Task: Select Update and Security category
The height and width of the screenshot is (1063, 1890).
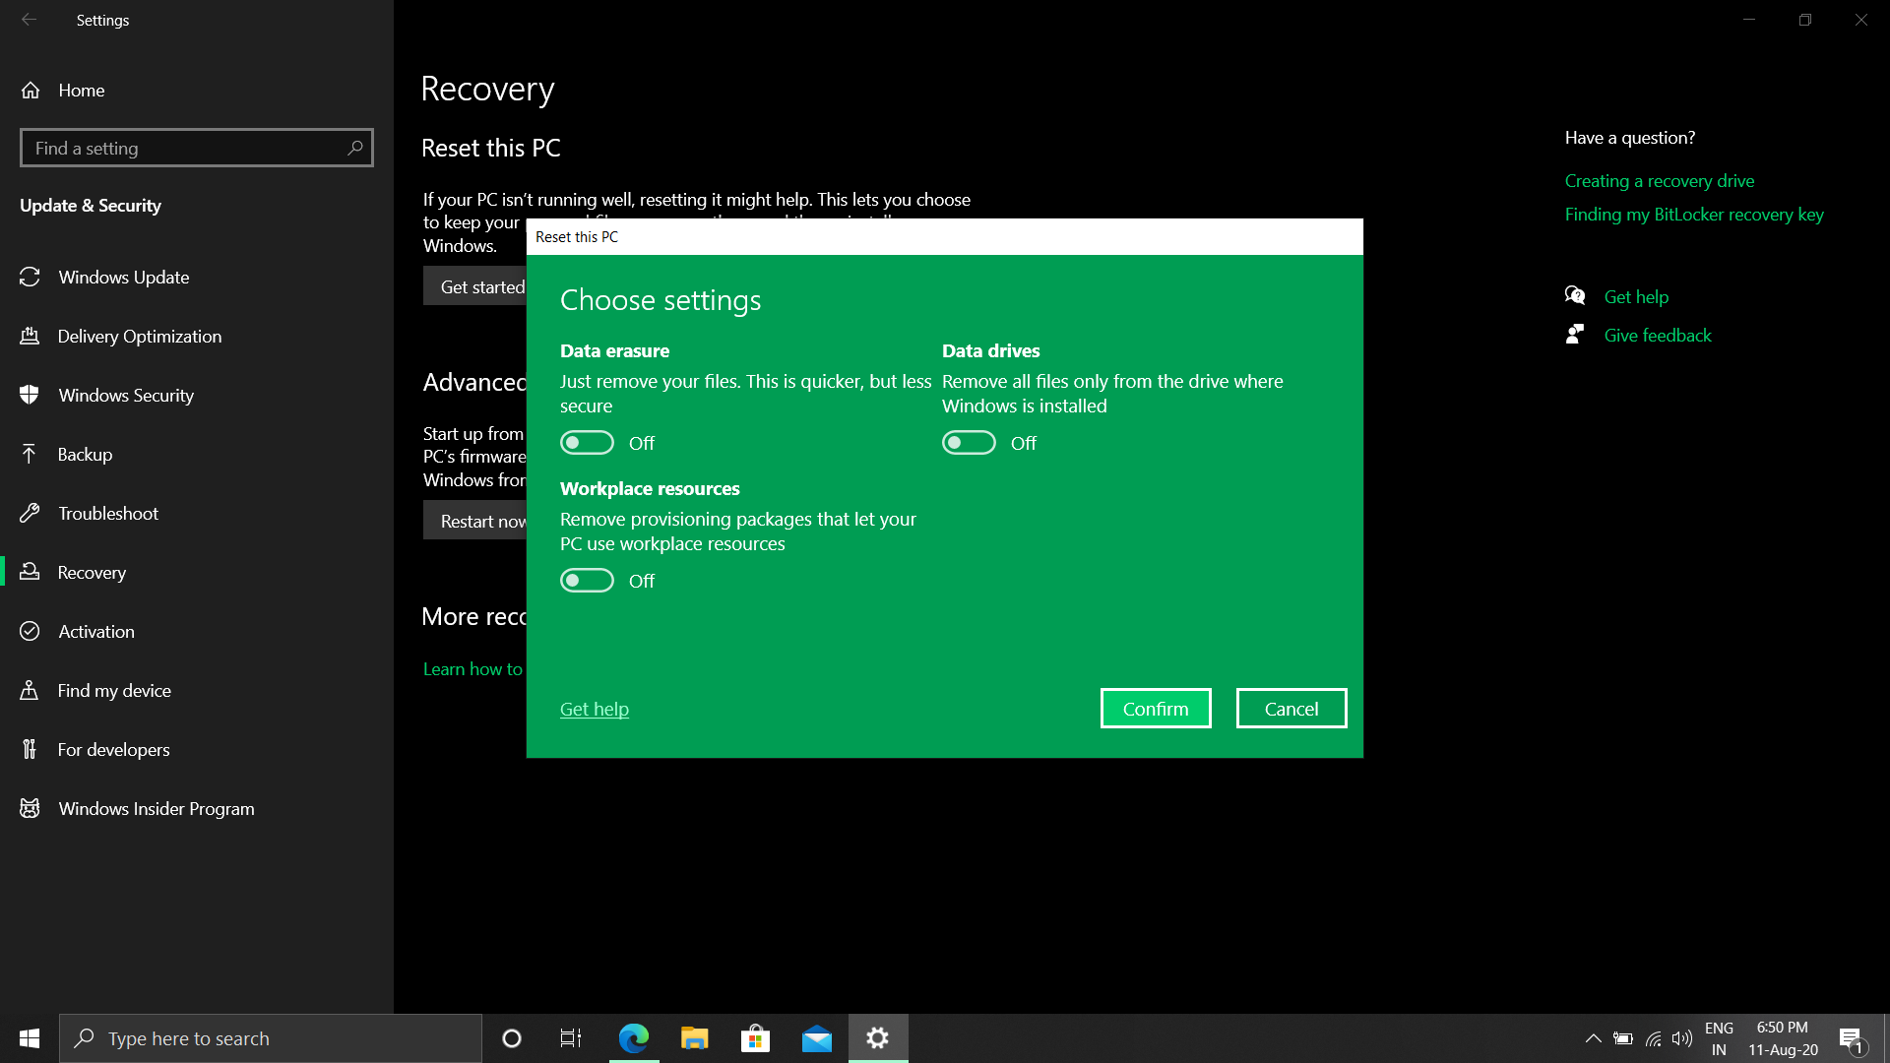Action: click(x=91, y=204)
